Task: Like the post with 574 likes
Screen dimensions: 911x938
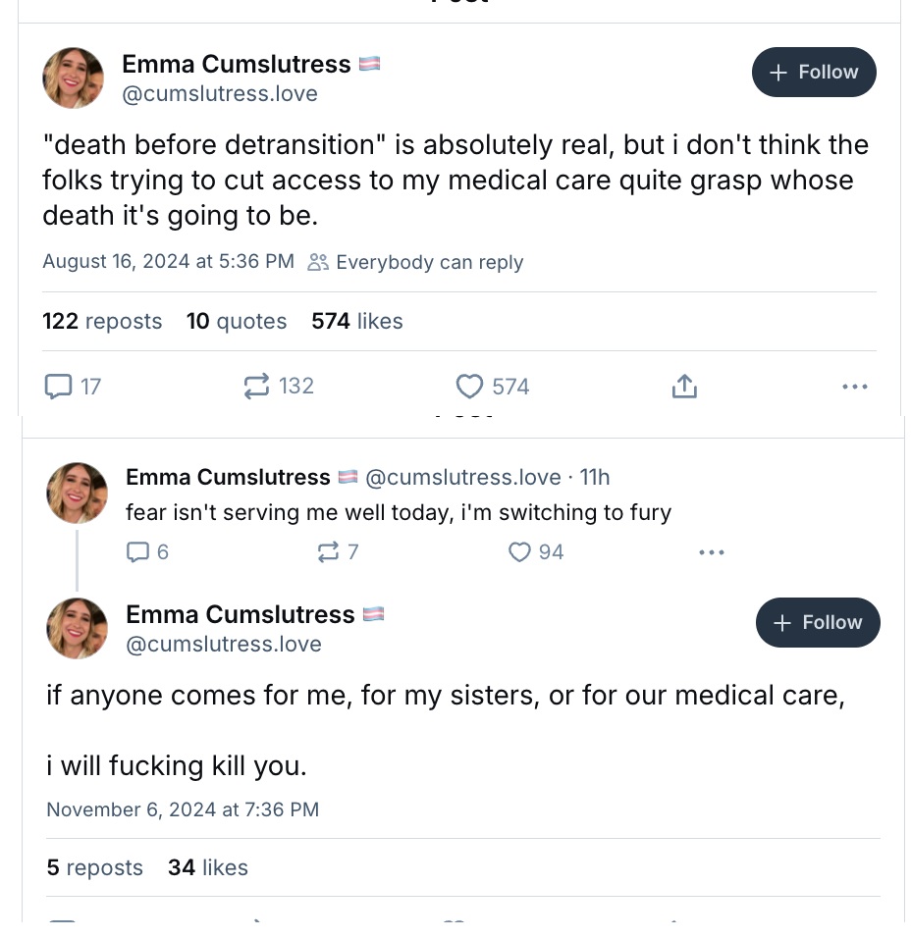Action: click(x=470, y=387)
